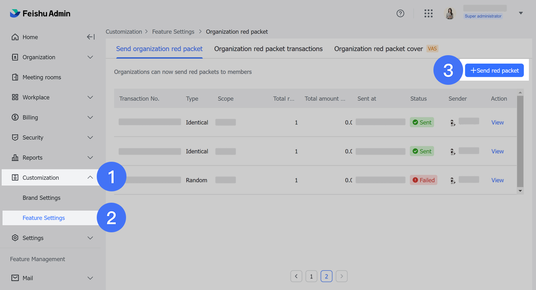The width and height of the screenshot is (536, 290).
Task: Go to Customization breadcrumb link
Action: [x=124, y=32]
